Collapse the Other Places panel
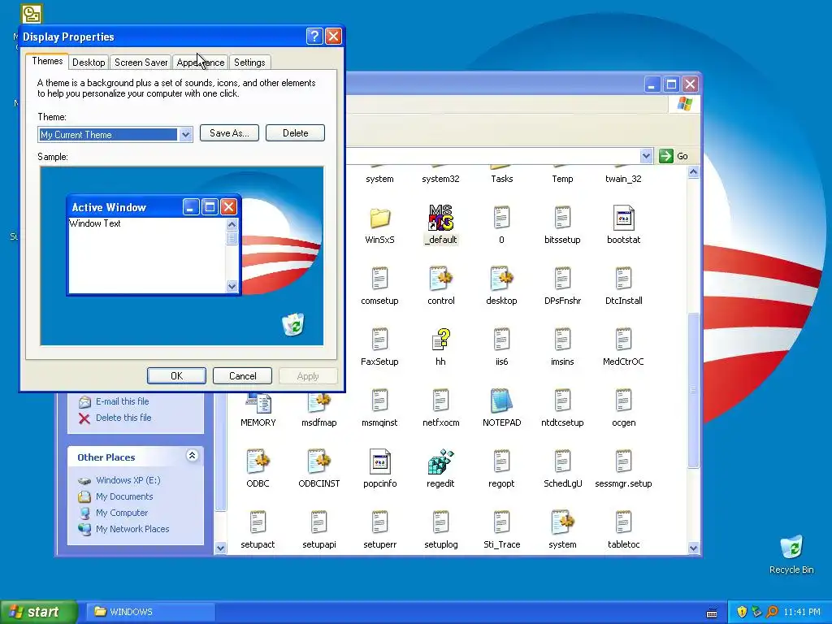The image size is (832, 624). [x=192, y=456]
